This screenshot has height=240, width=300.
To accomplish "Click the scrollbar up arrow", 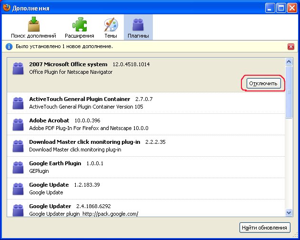I will pyautogui.click(x=289, y=61).
